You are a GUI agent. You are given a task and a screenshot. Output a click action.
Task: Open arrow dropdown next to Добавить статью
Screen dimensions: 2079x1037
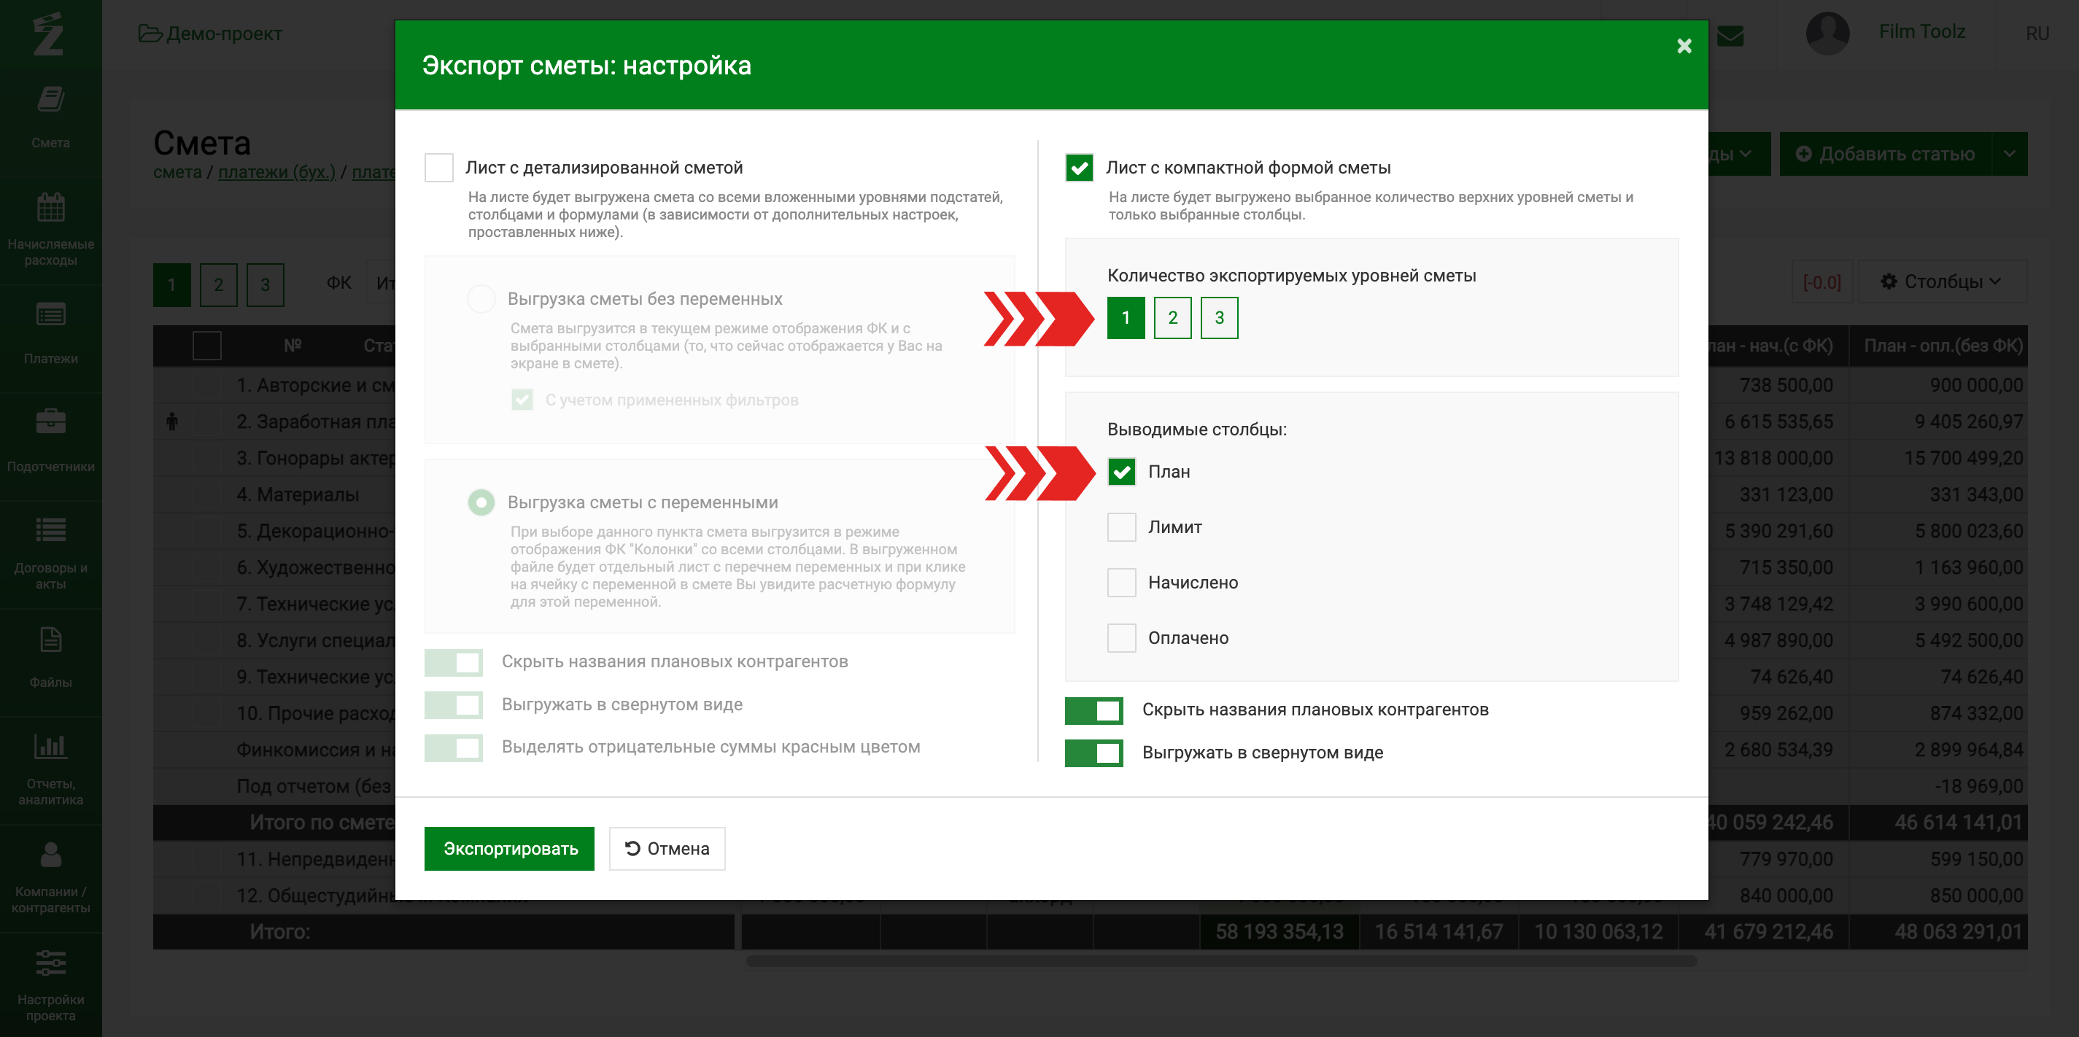click(x=2010, y=154)
